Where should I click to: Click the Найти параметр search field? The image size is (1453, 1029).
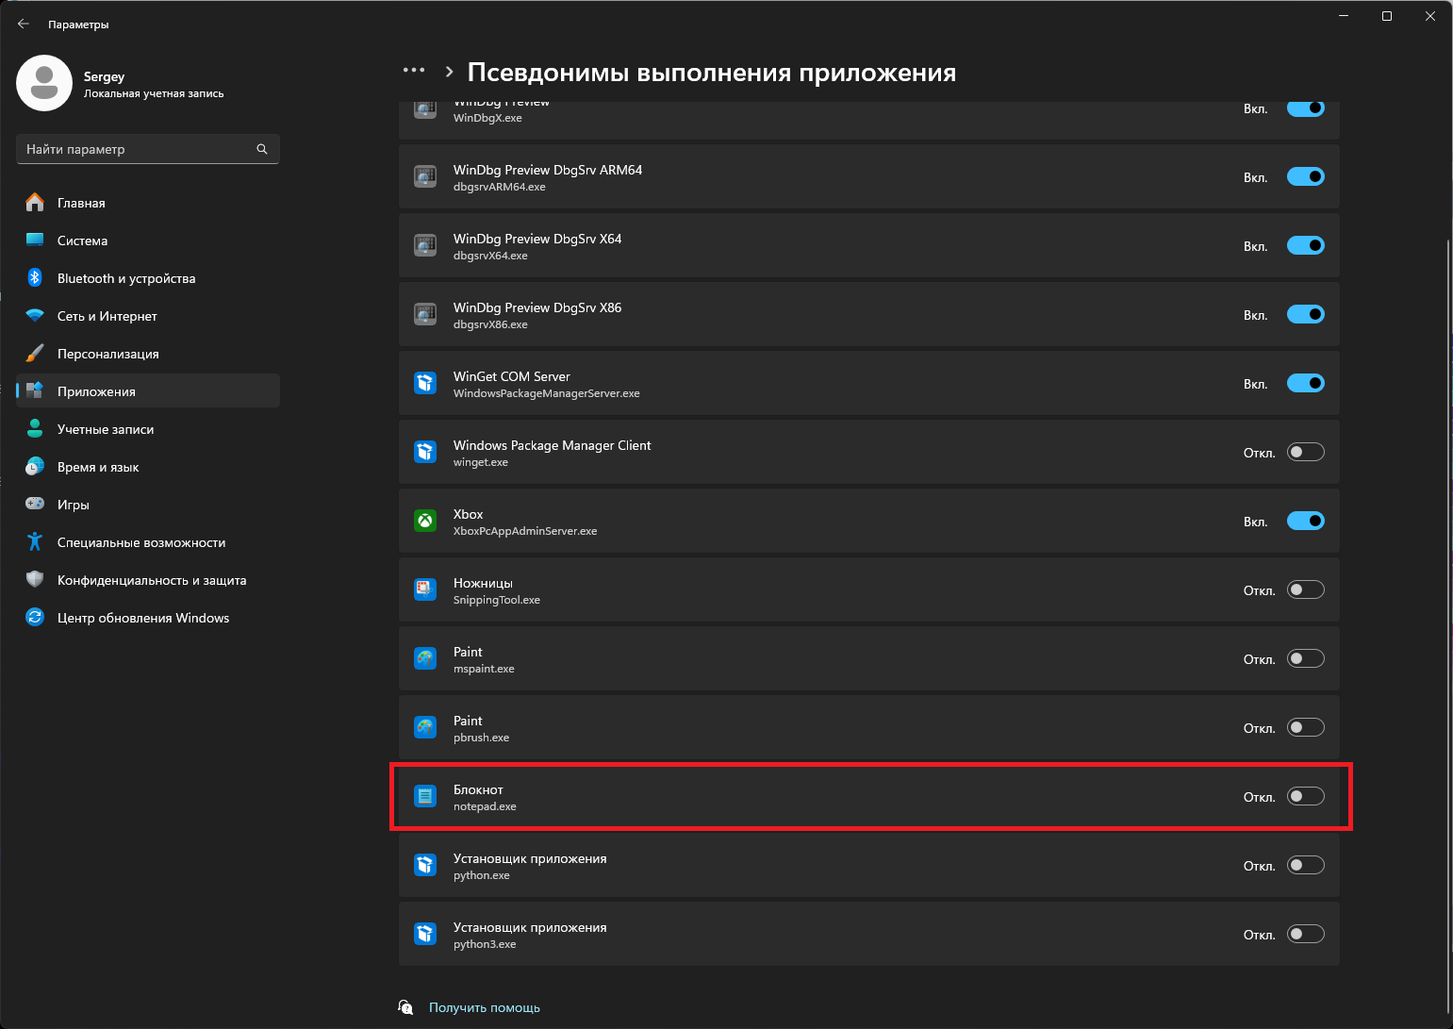point(137,149)
